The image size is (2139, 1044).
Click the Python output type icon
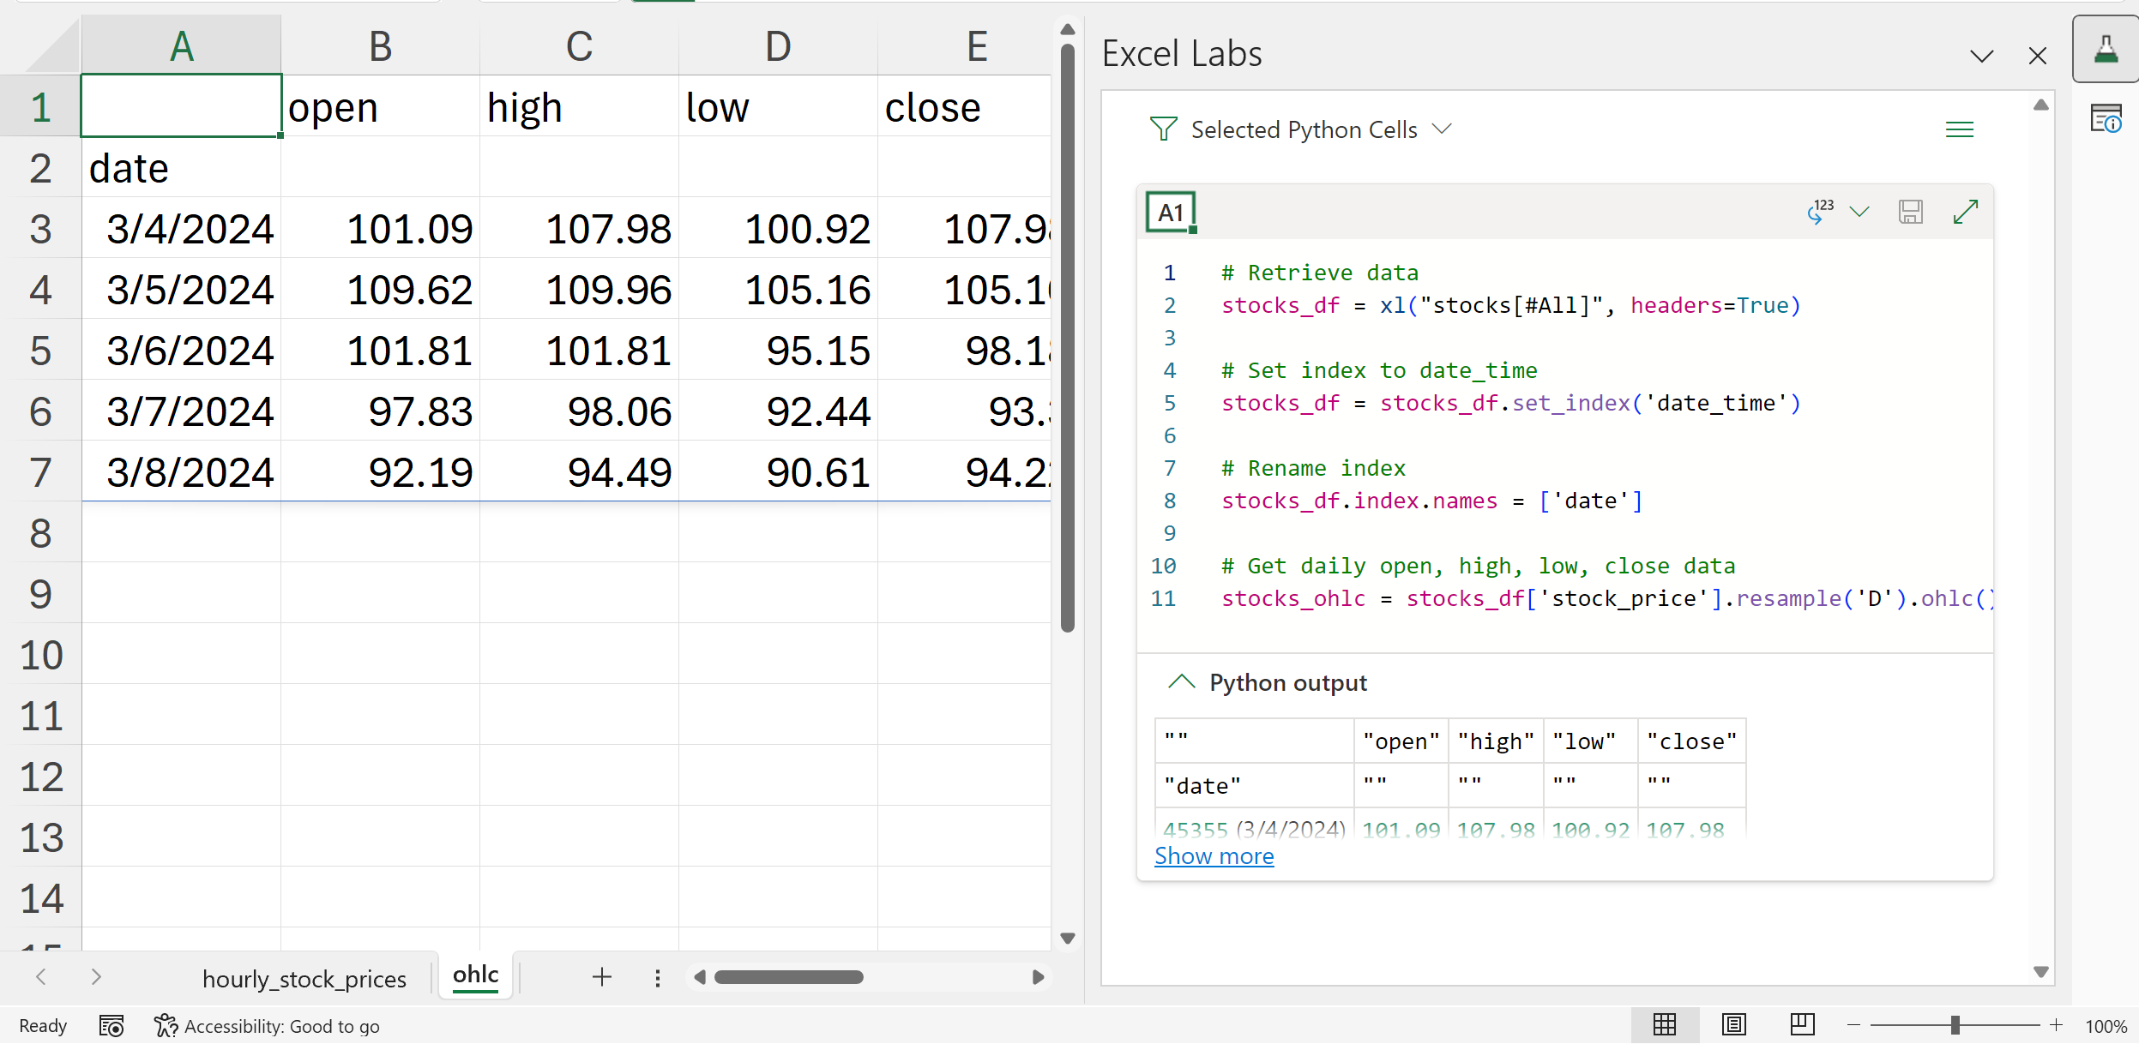tap(1819, 212)
